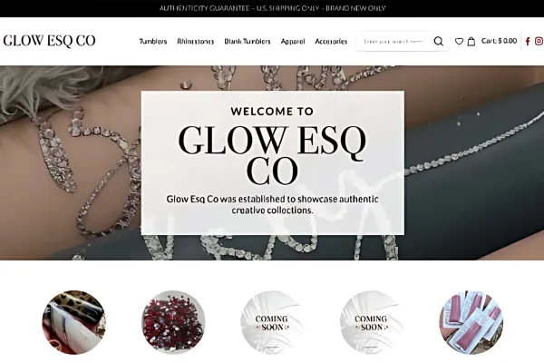Select the pink accessories circle thumbnail
This screenshot has width=544, height=363.
(x=471, y=322)
